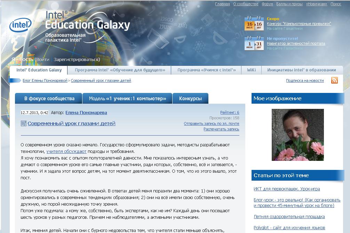Click the Рейтинг: 6 link
Screen dimensions: 350x233
click(230, 112)
